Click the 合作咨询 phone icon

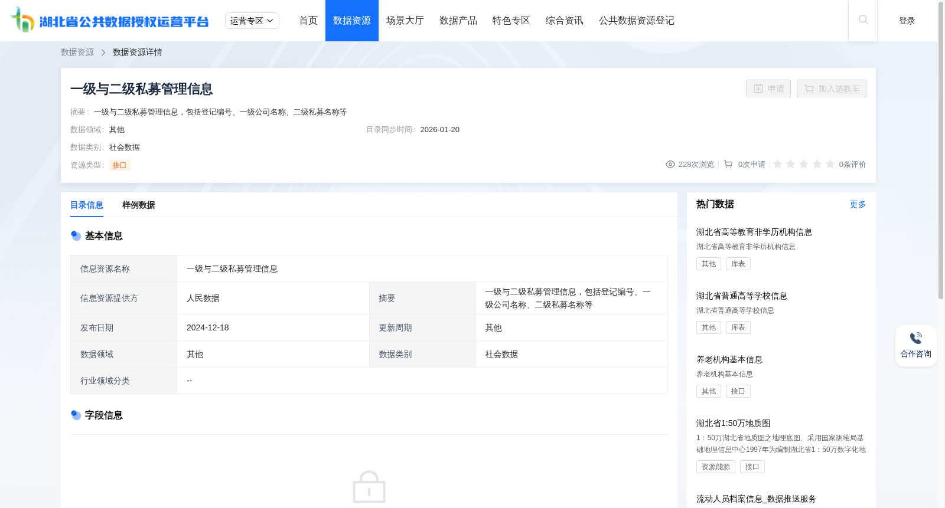[x=916, y=338]
